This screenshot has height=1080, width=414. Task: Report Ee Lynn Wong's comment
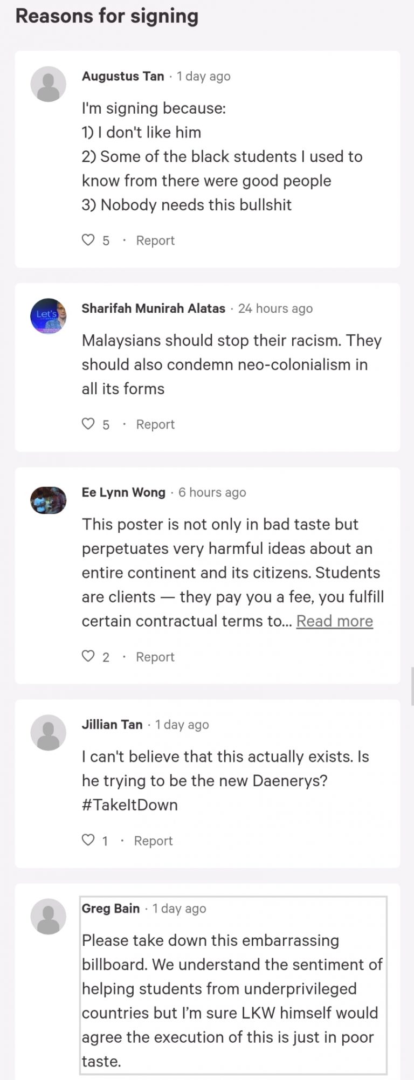(155, 657)
